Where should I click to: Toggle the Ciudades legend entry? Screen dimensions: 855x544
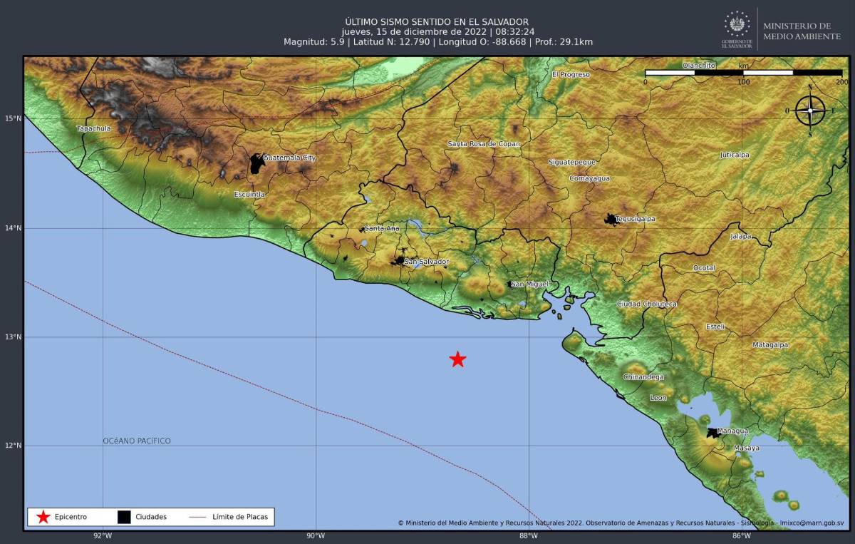tap(139, 517)
